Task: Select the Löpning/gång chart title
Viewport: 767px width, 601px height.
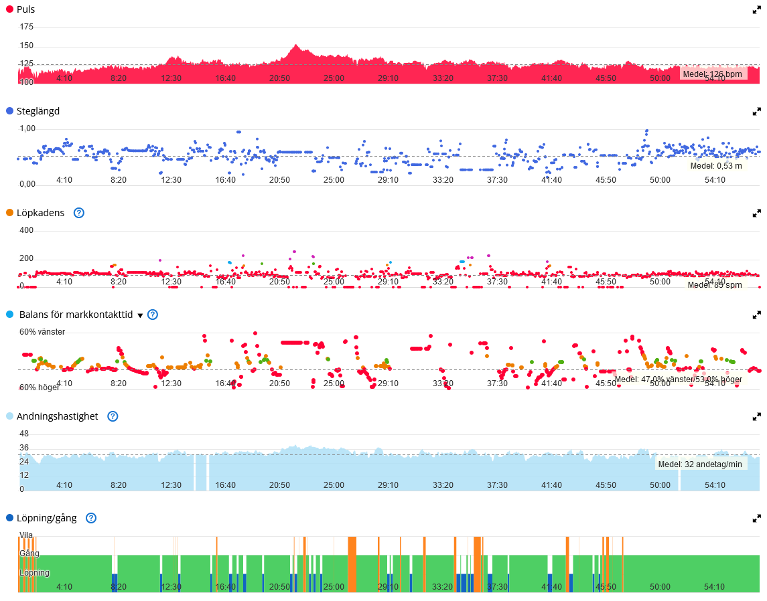Action: click(46, 518)
